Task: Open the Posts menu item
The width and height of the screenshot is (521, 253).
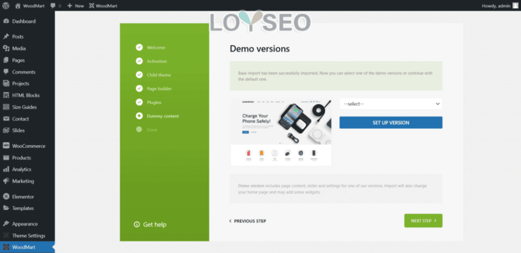Action: click(27, 36)
